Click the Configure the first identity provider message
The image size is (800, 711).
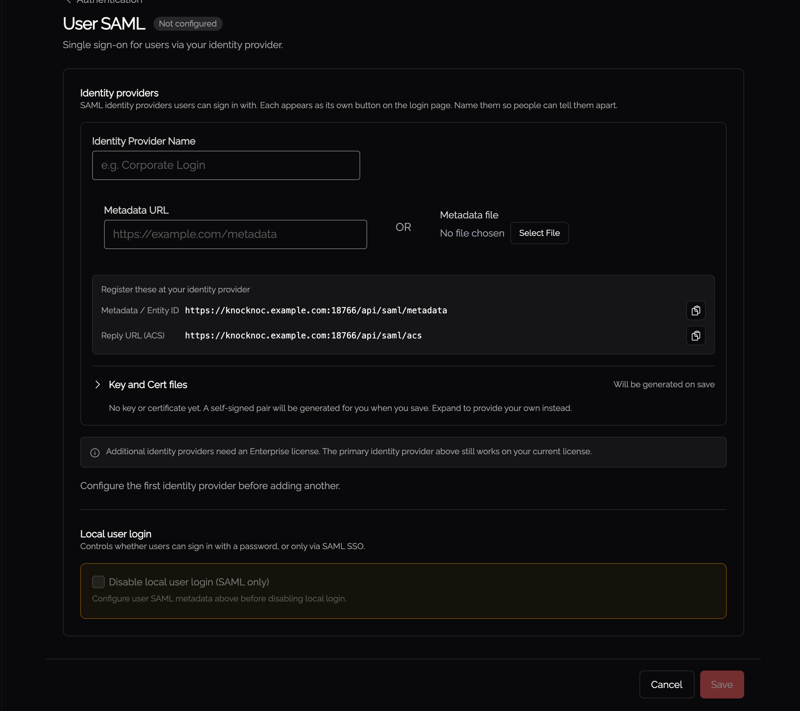[210, 486]
